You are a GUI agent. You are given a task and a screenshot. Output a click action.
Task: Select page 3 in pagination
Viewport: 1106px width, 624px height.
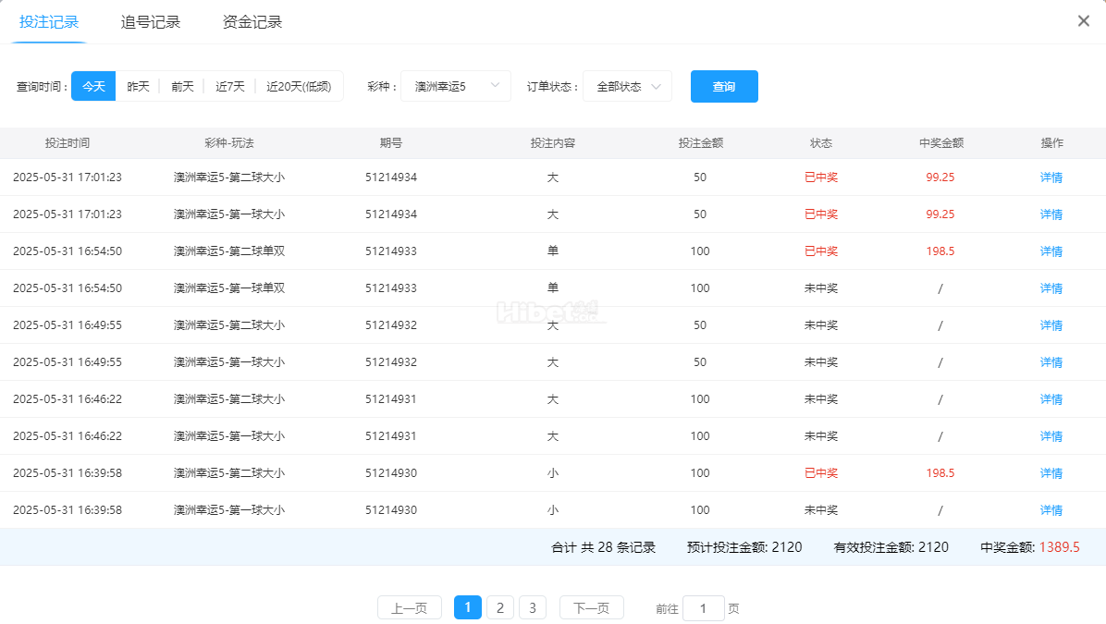tap(532, 607)
